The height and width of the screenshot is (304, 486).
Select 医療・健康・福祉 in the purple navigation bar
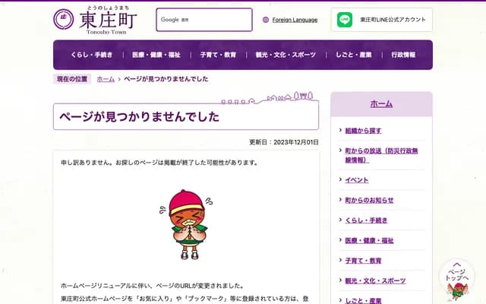[156, 55]
